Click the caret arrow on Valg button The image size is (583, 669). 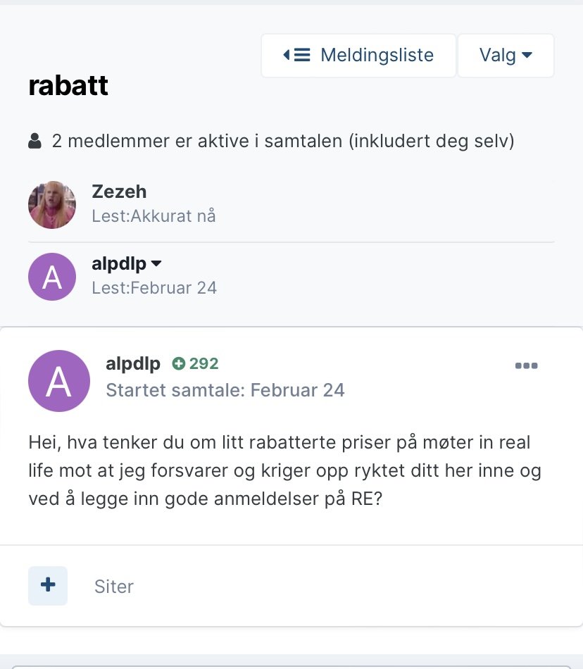(x=527, y=55)
